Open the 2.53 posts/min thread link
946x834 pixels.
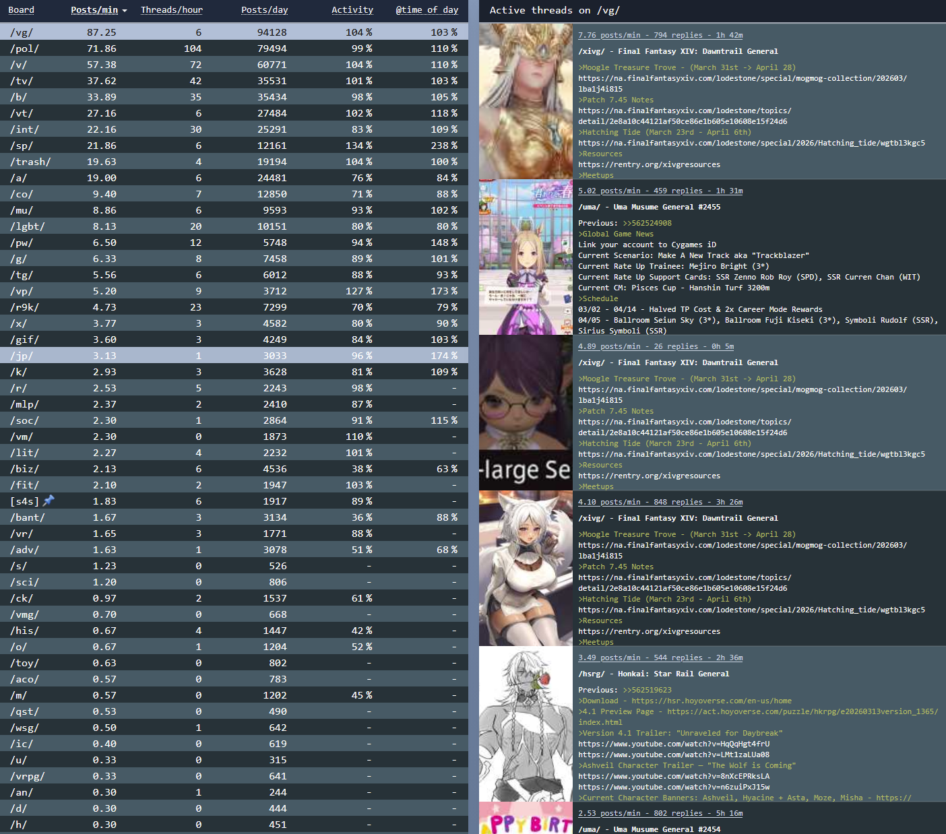click(660, 813)
